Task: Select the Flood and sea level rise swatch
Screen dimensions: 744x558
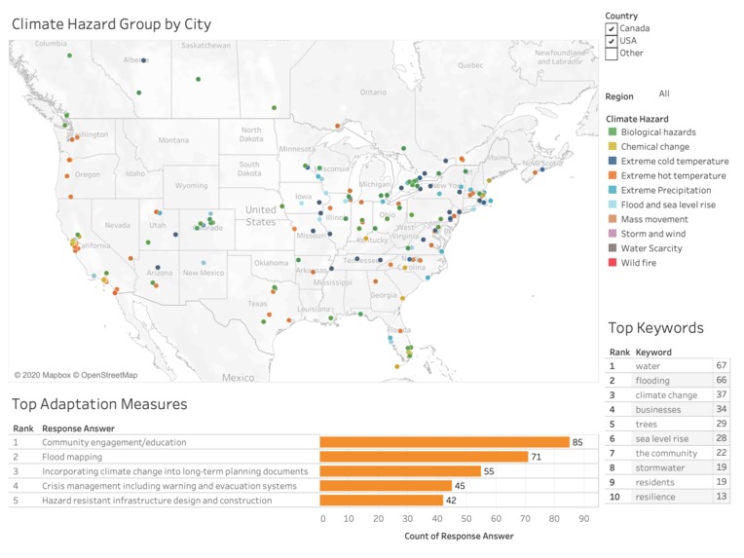Action: 613,205
